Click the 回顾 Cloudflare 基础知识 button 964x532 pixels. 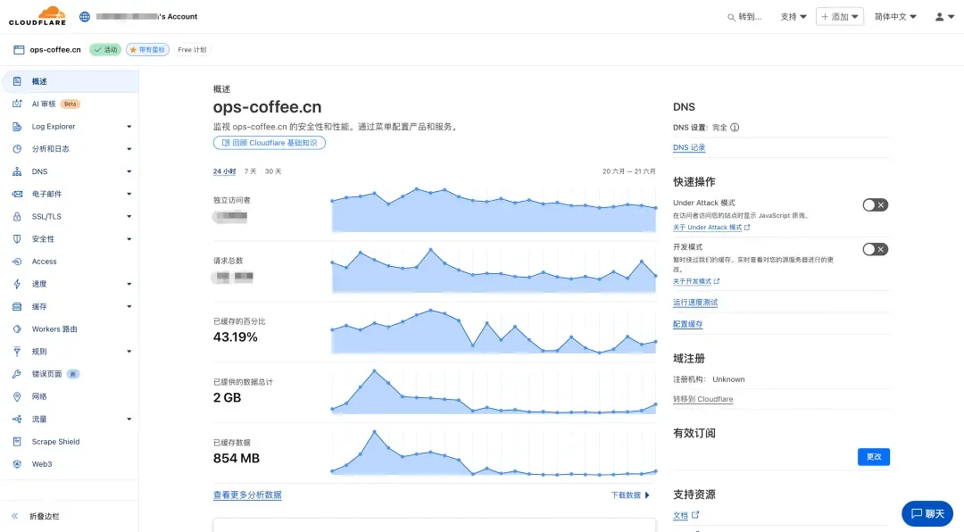[x=270, y=143]
